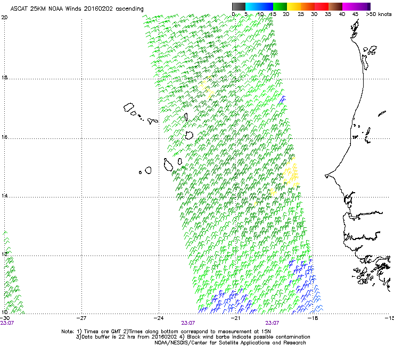Click the "35" label under the color bar

(x=328, y=14)
